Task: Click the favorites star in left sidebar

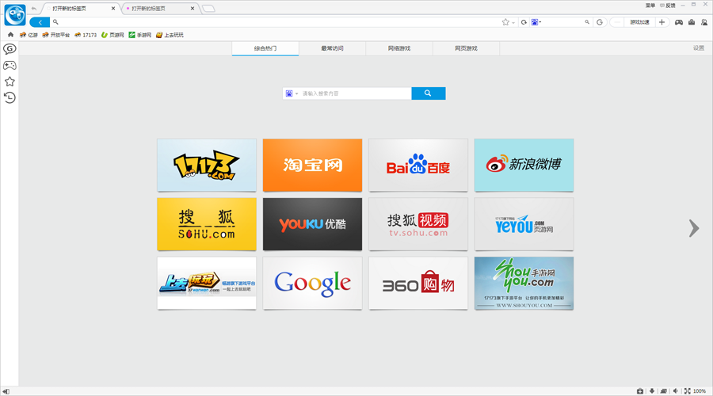Action: pos(10,82)
